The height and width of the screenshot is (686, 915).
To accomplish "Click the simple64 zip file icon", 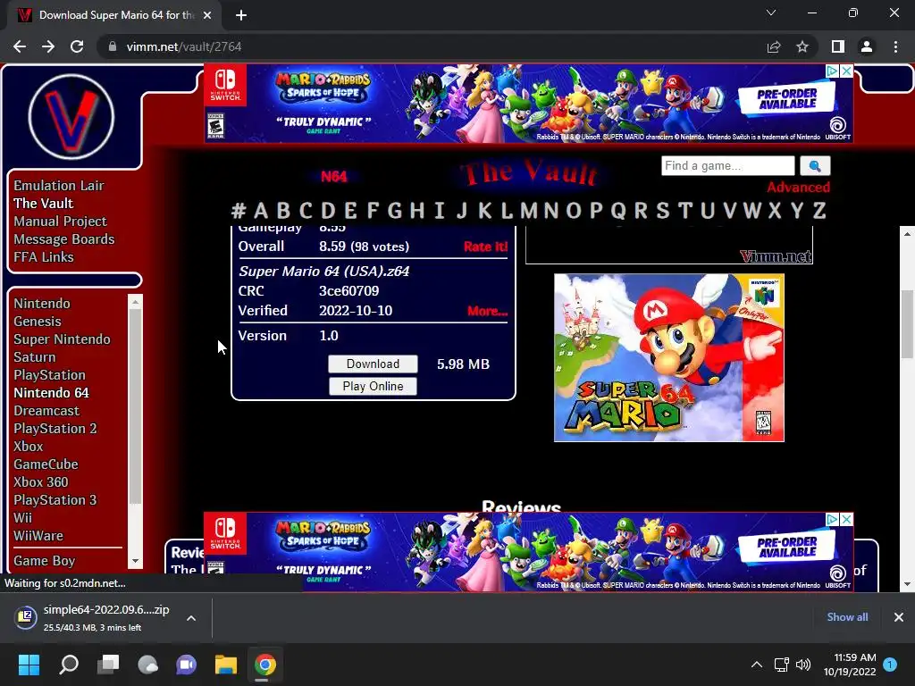I will pyautogui.click(x=26, y=617).
